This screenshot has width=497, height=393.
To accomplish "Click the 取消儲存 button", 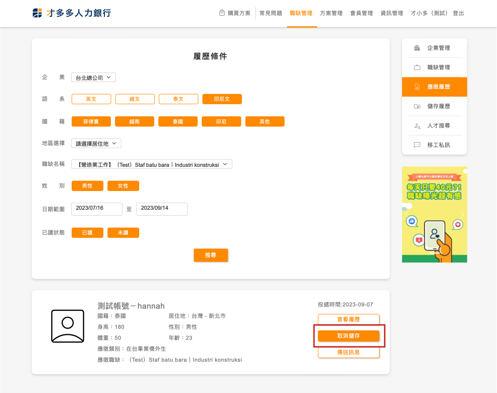I will tap(349, 336).
